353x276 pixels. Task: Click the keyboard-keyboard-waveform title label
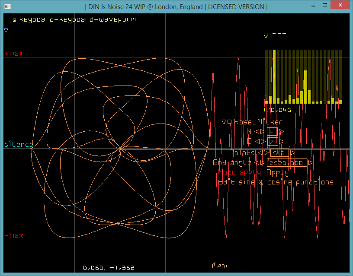point(77,19)
